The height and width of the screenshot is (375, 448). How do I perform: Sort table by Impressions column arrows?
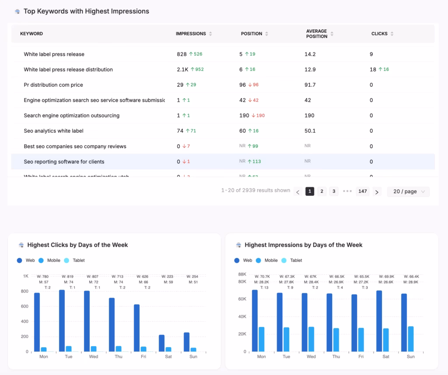point(210,34)
